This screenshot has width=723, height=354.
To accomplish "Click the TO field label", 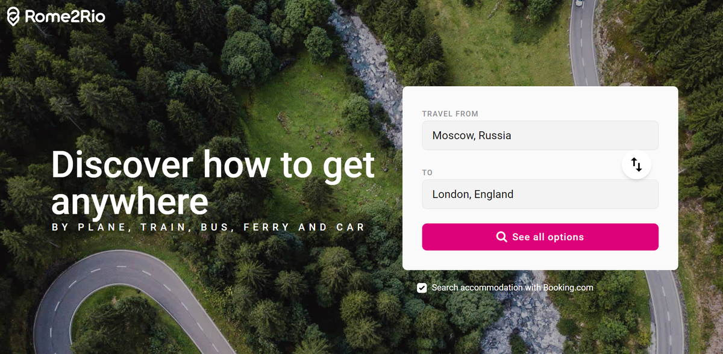I will [x=427, y=173].
